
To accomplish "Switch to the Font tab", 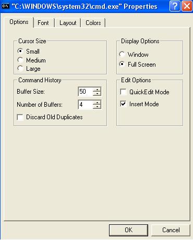I will pyautogui.click(x=43, y=23).
